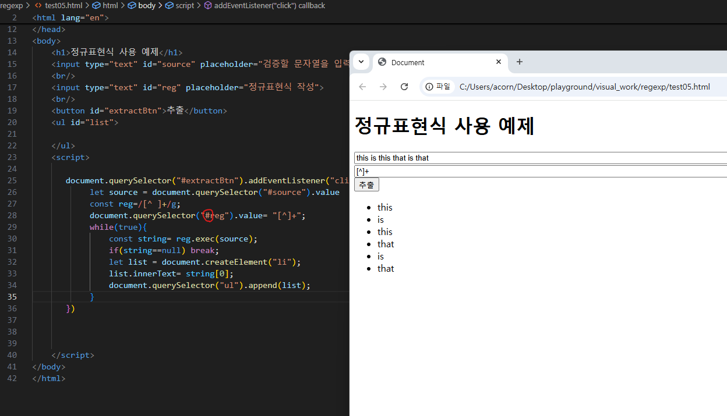
Task: Click addEventListener callback in breadcrumb
Action: (x=270, y=5)
